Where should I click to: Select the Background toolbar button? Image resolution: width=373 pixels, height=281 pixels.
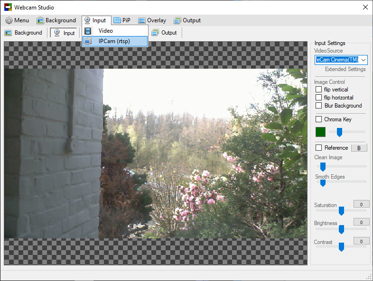[x=23, y=33]
